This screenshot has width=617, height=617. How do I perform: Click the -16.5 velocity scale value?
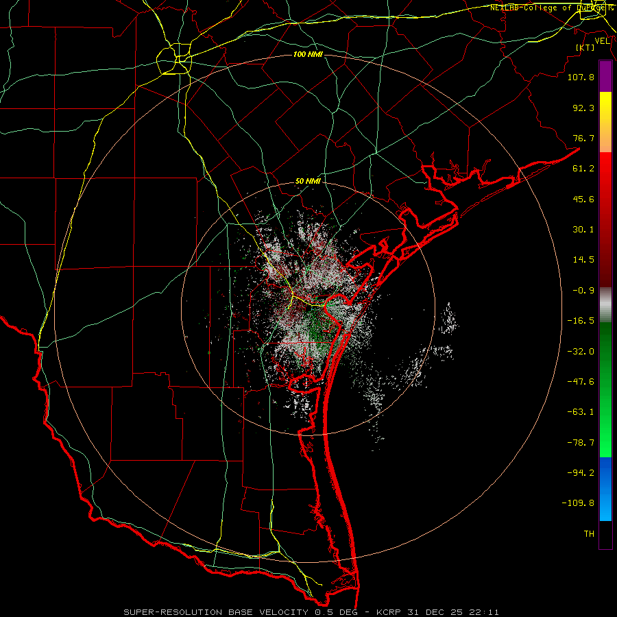click(x=581, y=321)
